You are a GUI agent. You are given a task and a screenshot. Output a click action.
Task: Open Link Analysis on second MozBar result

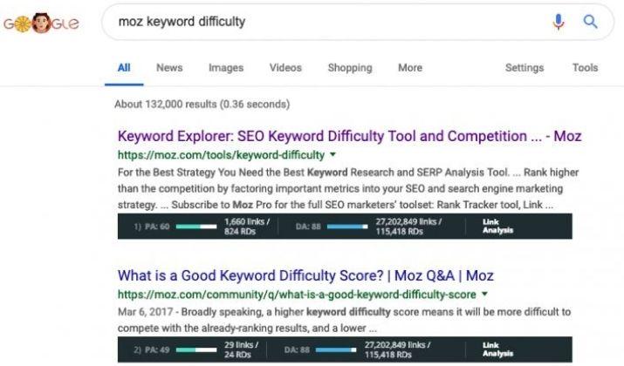pyautogui.click(x=497, y=349)
